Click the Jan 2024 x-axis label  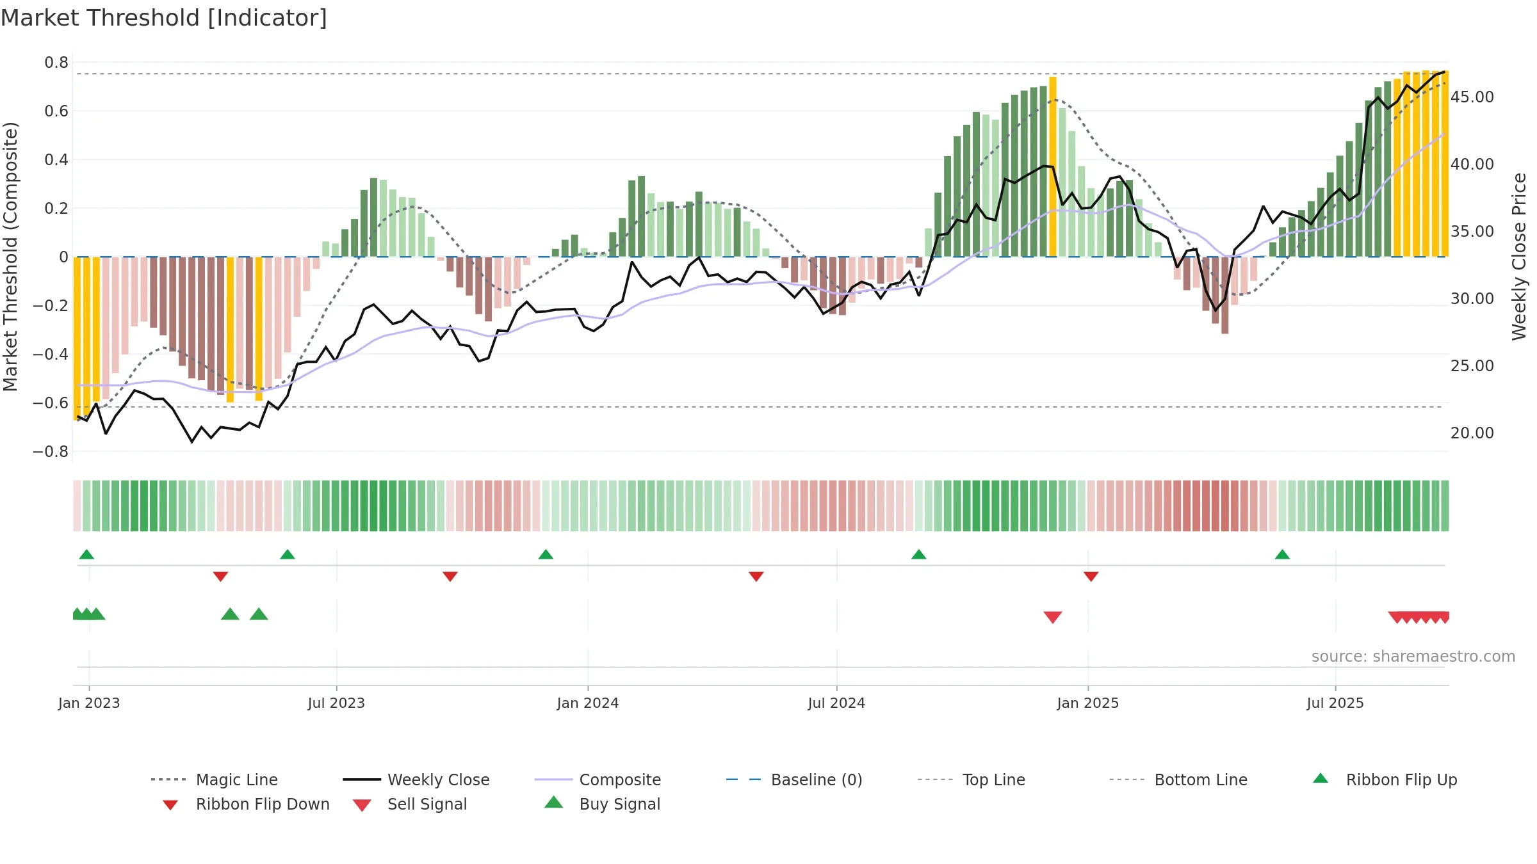click(588, 703)
